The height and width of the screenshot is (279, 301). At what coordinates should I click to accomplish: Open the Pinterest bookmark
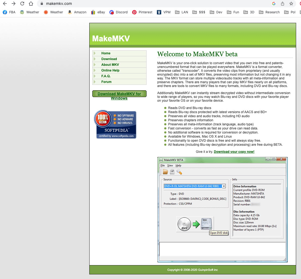142,12
